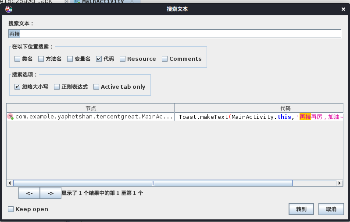The image size is (350, 222).
Task: Click the horizontal scrollbar right arrow
Action: [x=339, y=183]
